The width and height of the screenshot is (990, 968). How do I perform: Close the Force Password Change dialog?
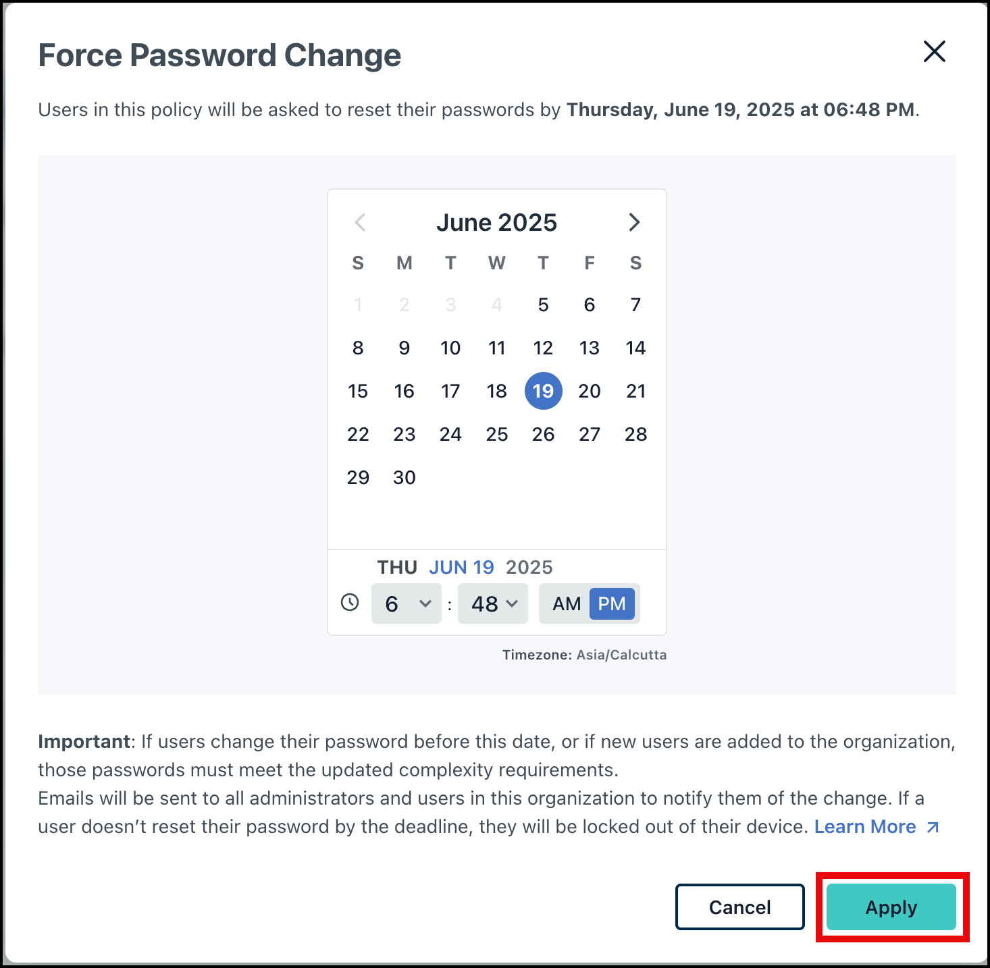coord(935,52)
